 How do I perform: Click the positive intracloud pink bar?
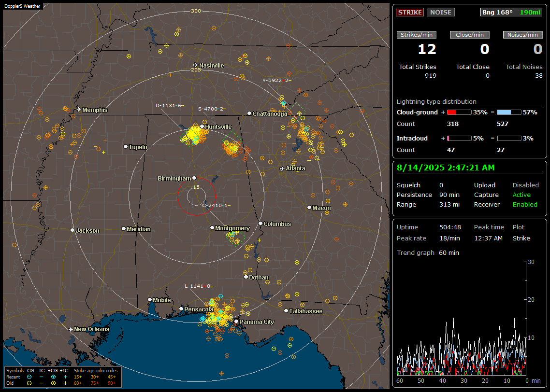[x=459, y=139]
